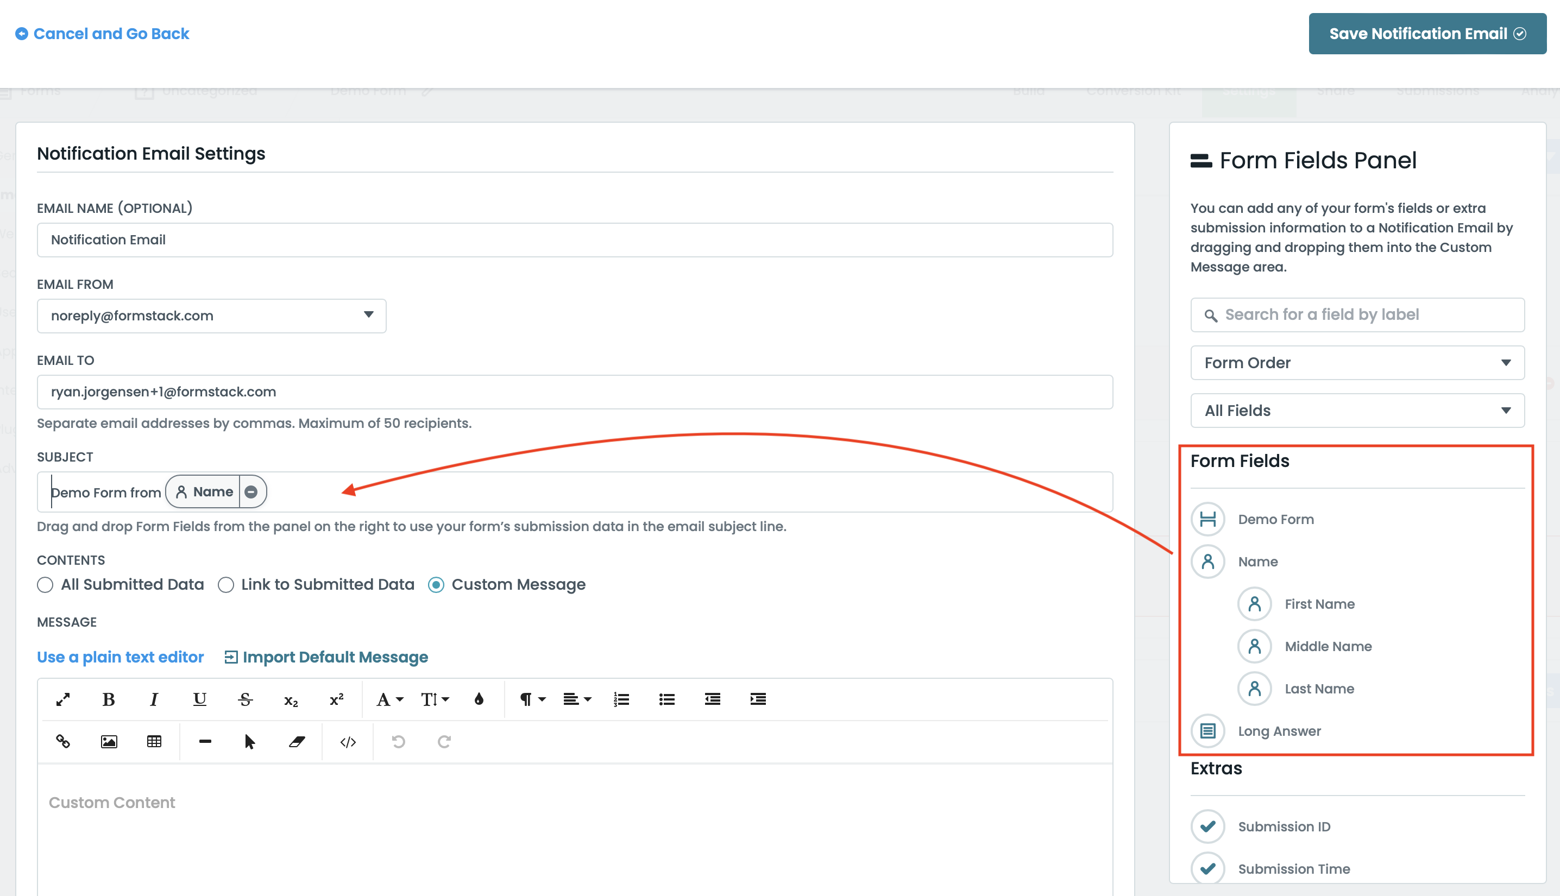This screenshot has height=896, width=1560.
Task: Apply italic formatting in the editor toolbar
Action: (154, 699)
